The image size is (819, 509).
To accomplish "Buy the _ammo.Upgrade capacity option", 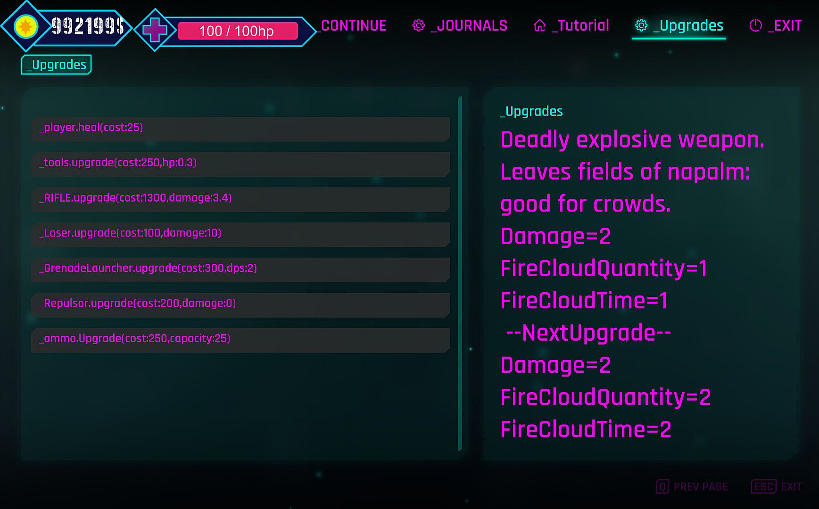I will pos(240,340).
